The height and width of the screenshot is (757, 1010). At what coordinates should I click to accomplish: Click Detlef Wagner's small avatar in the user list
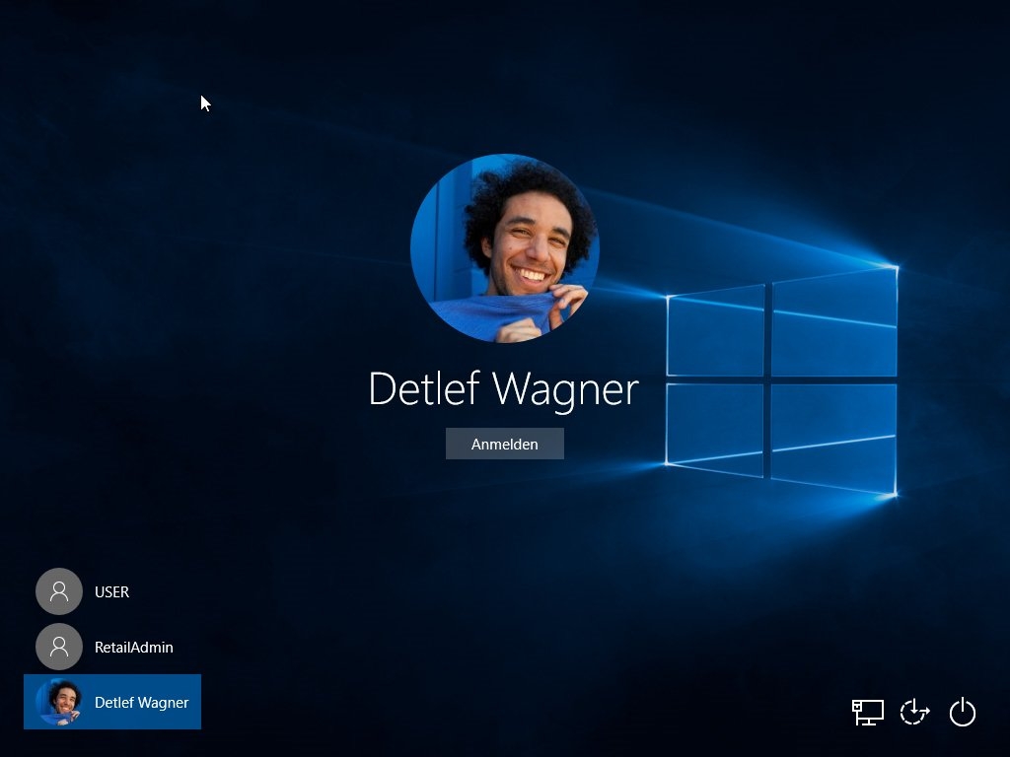point(59,702)
